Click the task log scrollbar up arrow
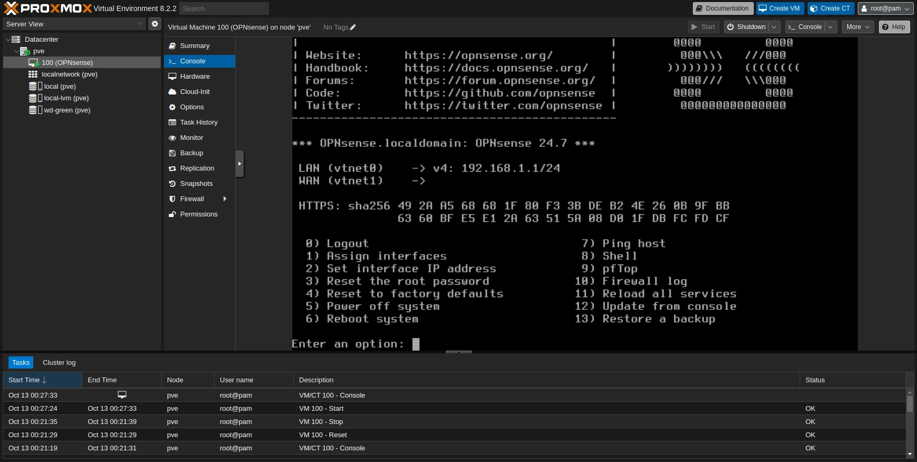 coord(910,392)
